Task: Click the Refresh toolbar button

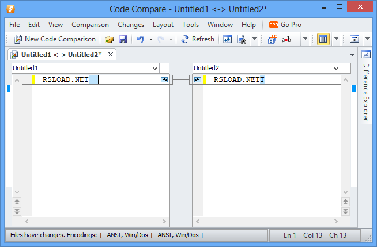Action: (x=198, y=39)
